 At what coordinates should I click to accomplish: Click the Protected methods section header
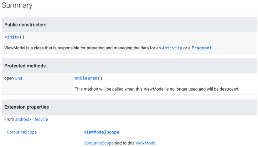pyautogui.click(x=25, y=66)
